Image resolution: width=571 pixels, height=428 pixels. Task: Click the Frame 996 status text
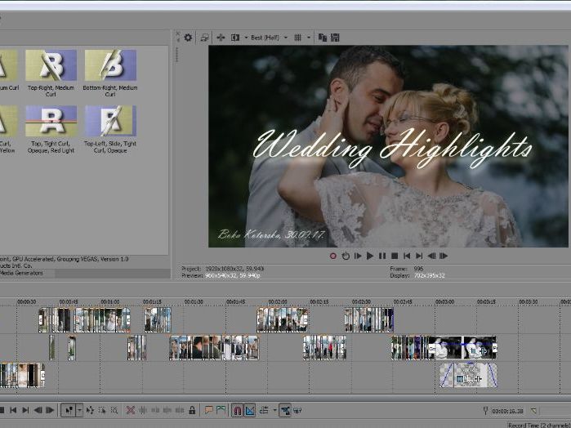(x=407, y=269)
